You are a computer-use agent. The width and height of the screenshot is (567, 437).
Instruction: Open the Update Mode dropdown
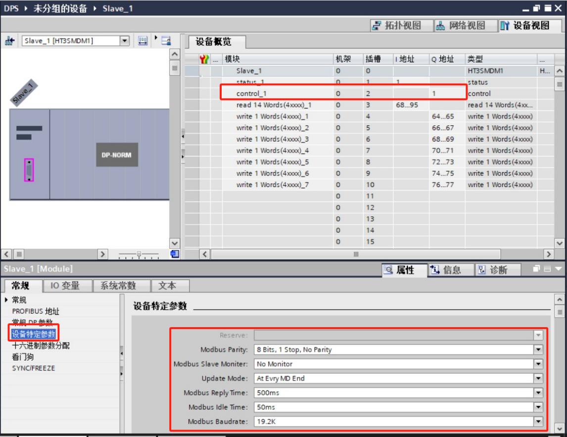tap(538, 379)
